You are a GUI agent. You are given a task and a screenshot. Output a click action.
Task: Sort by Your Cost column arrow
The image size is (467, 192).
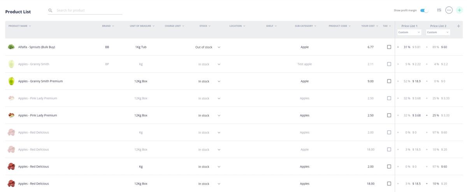(377, 26)
